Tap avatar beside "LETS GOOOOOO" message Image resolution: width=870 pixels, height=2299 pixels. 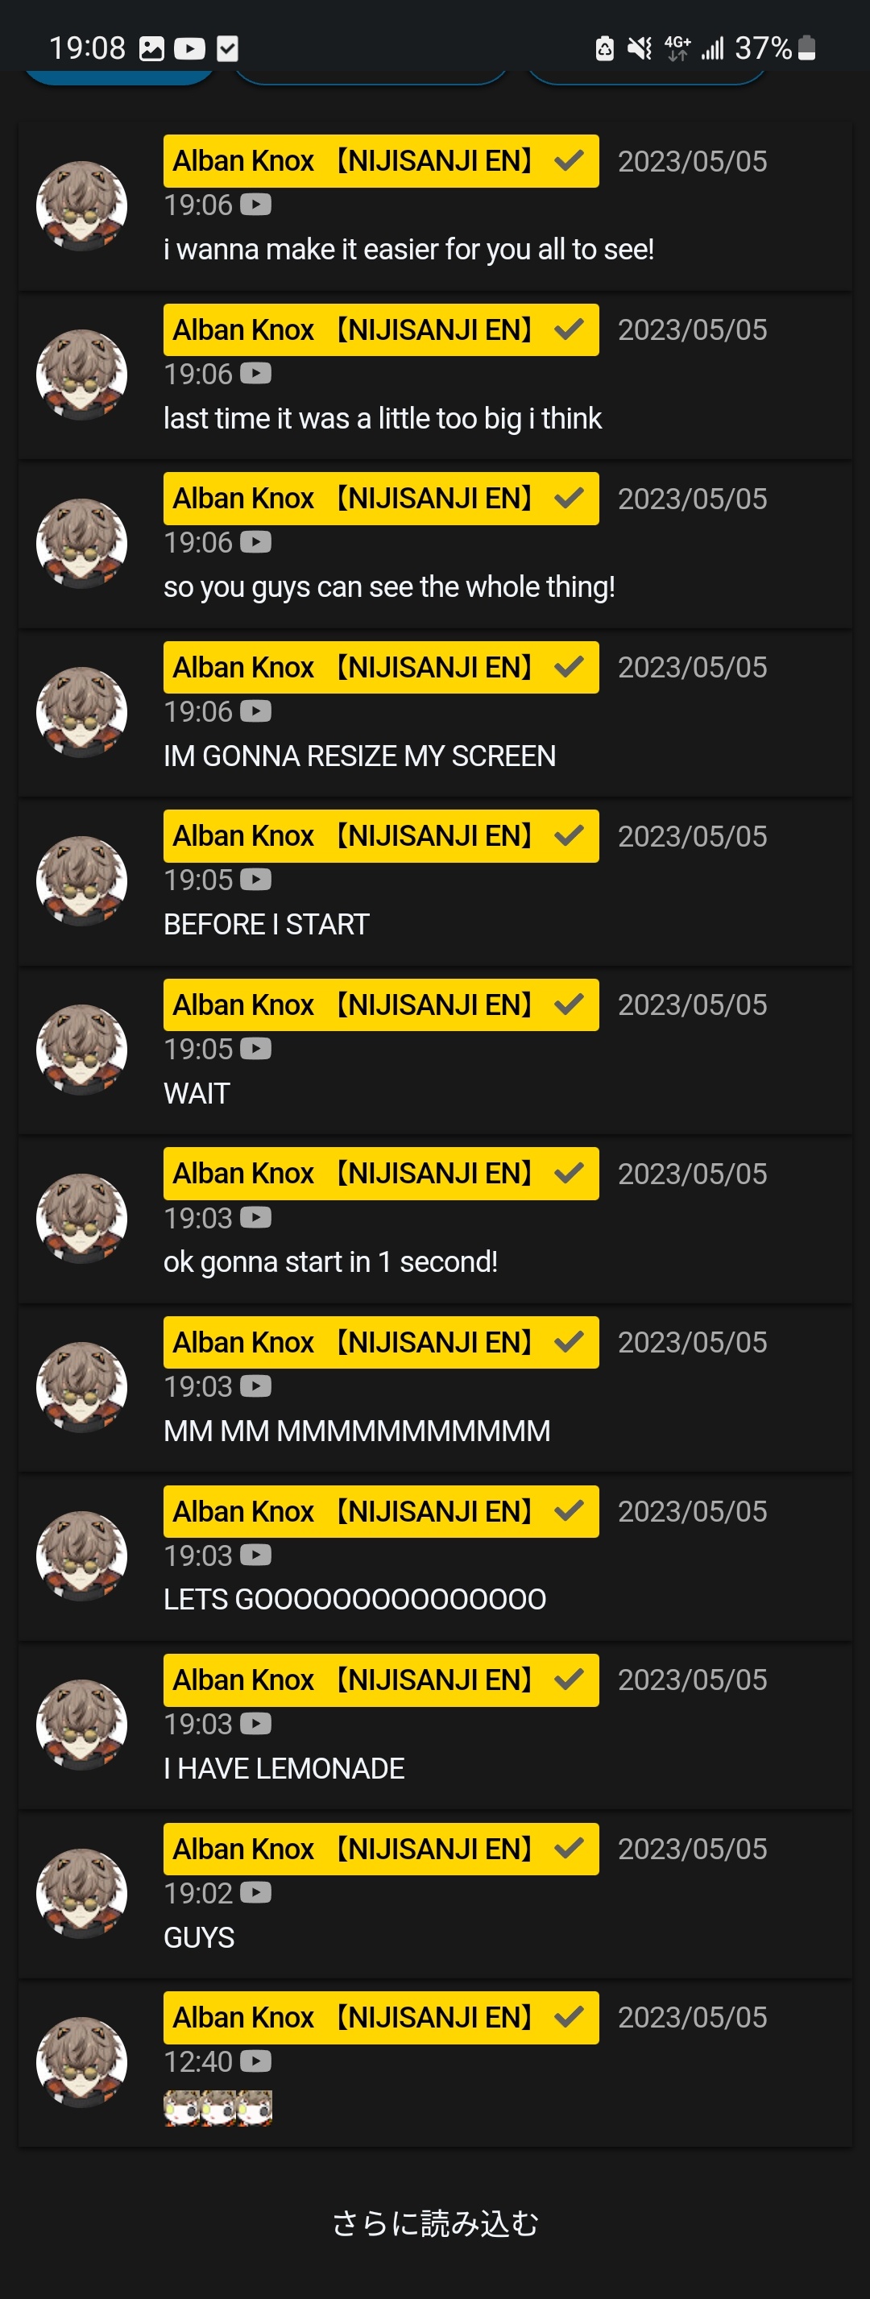[x=81, y=1555]
